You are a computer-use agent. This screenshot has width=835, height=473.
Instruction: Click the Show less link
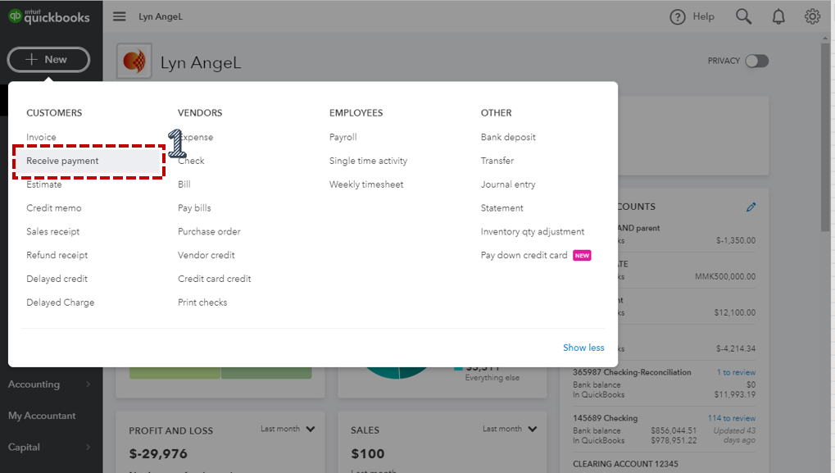(583, 348)
